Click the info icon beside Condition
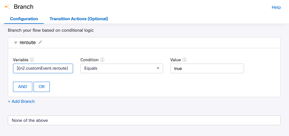 [102, 60]
